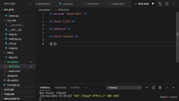Switch to the PROBLEMS panel tab
The image size is (179, 101).
coord(60,88)
